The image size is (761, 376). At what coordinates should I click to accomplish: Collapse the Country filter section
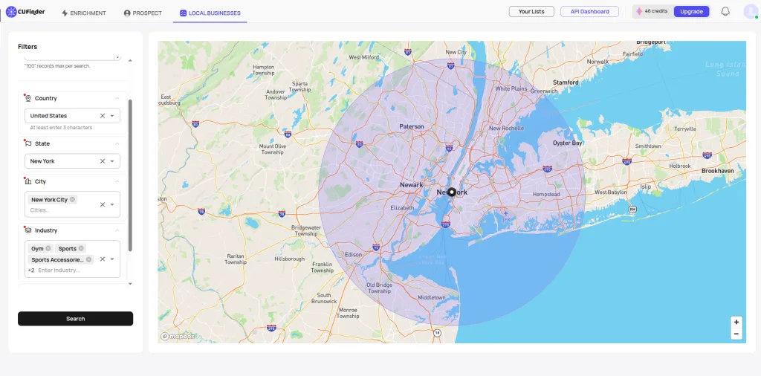(x=117, y=99)
